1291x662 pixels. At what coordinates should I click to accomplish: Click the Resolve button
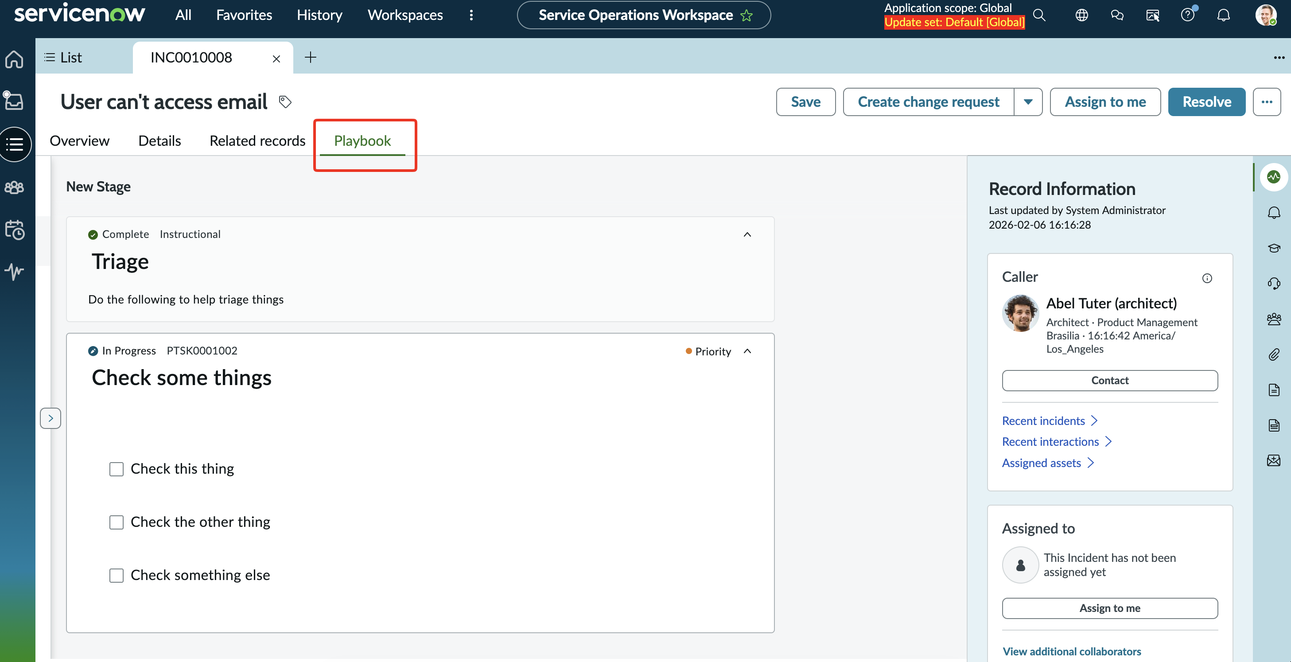click(1206, 102)
